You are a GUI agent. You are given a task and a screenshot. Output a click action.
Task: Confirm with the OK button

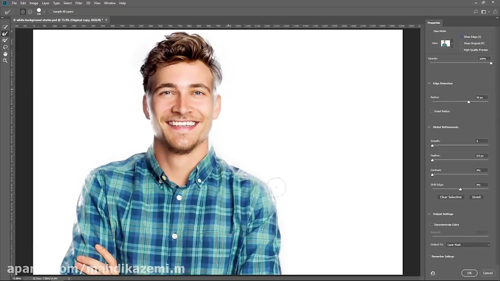pyautogui.click(x=469, y=273)
